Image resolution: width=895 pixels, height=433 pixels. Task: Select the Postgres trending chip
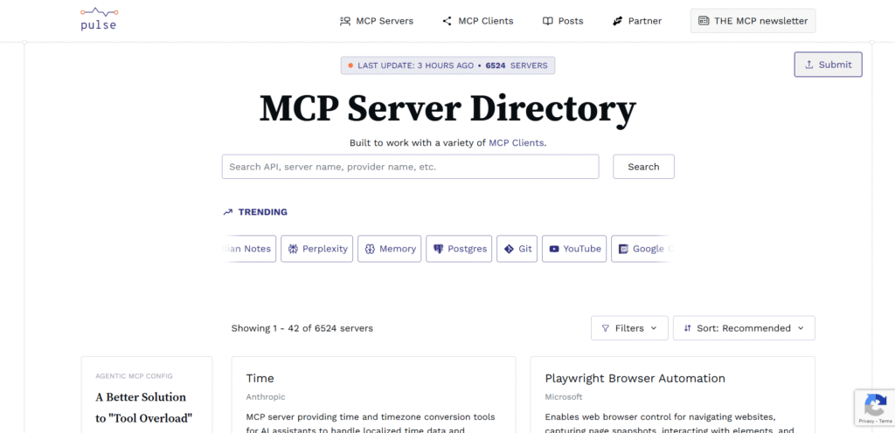click(x=459, y=249)
